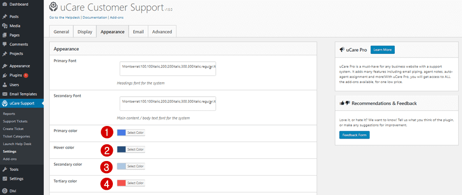Click the Posts pin icon
This screenshot has width=462, height=195.
click(x=4, y=17)
